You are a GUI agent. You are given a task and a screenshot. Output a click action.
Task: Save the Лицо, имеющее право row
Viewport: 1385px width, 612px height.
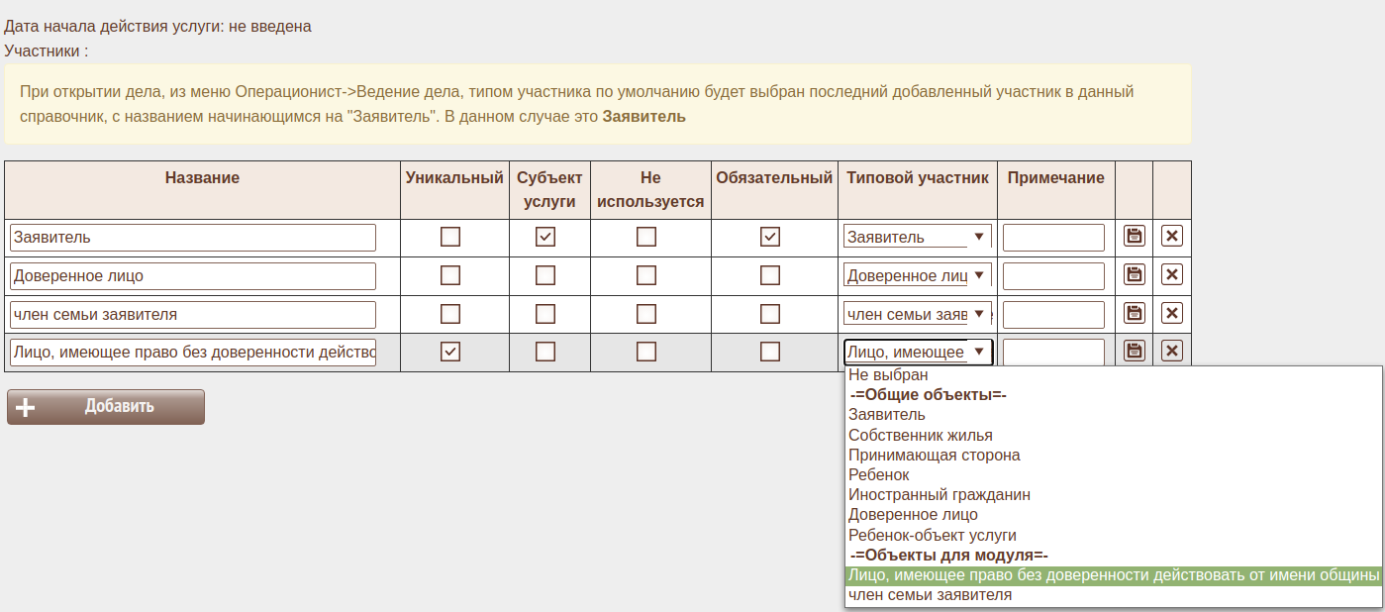pos(1135,352)
